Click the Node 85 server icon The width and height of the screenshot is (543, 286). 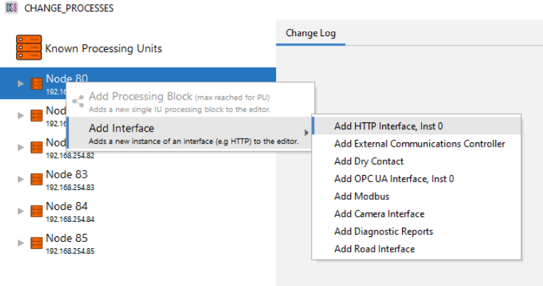36,243
